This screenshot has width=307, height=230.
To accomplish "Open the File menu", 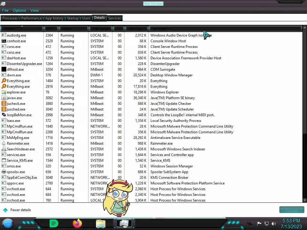I will coord(5,10).
